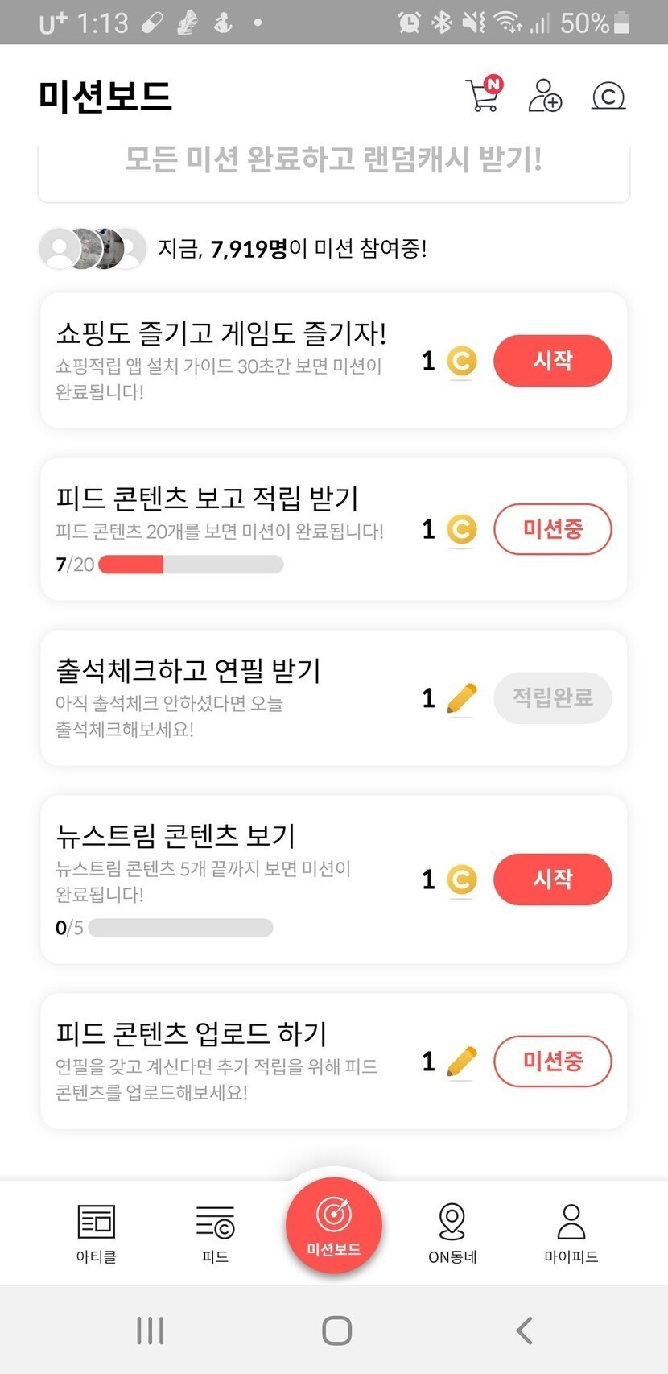This screenshot has width=668, height=1374.
Task: Start the 뉴스트림 콘텐츠 보기 mission
Action: click(552, 879)
